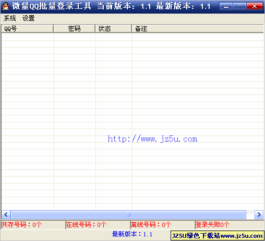265x241 pixels.
Task: Click the 登录失败0个 status text
Action: [x=212, y=225]
